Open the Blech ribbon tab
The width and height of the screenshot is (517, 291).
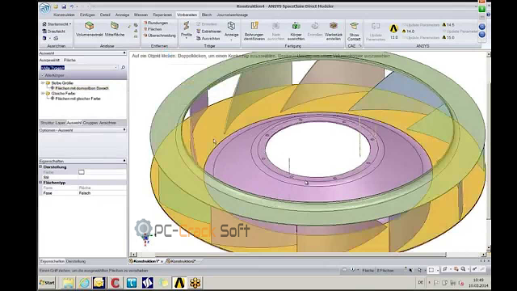[x=207, y=15]
